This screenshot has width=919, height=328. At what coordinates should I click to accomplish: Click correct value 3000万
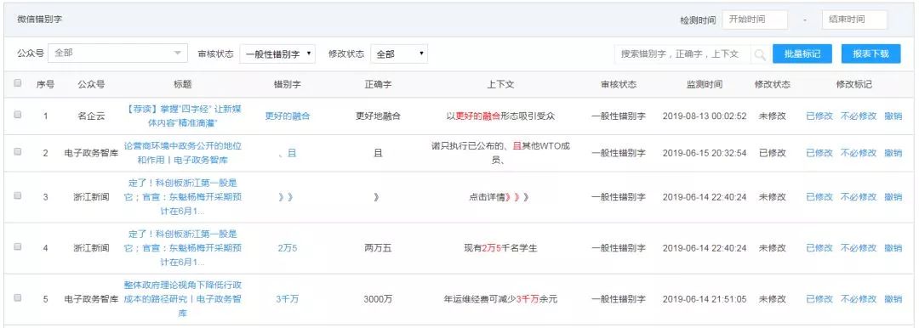(379, 299)
